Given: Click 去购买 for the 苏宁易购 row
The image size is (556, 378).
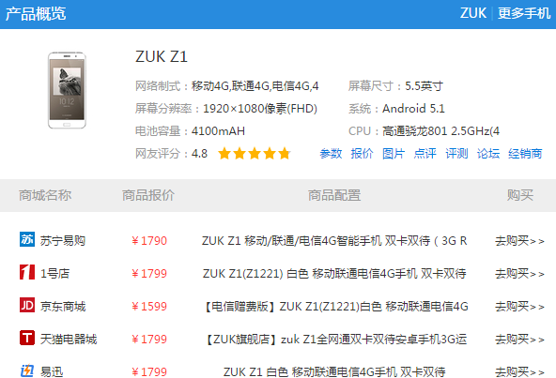Looking at the screenshot, I should [x=519, y=241].
